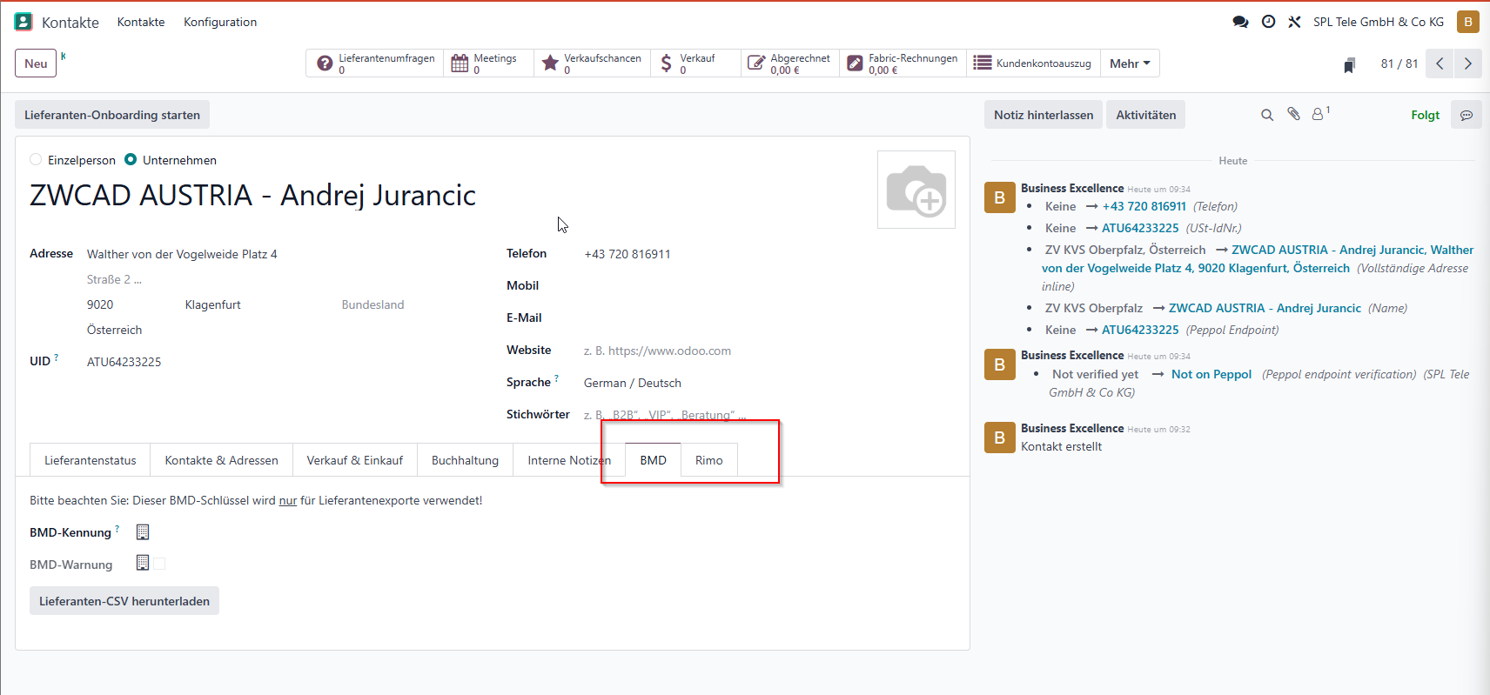This screenshot has width=1490, height=695.
Task: Open Kontakte menu item
Action: point(141,22)
